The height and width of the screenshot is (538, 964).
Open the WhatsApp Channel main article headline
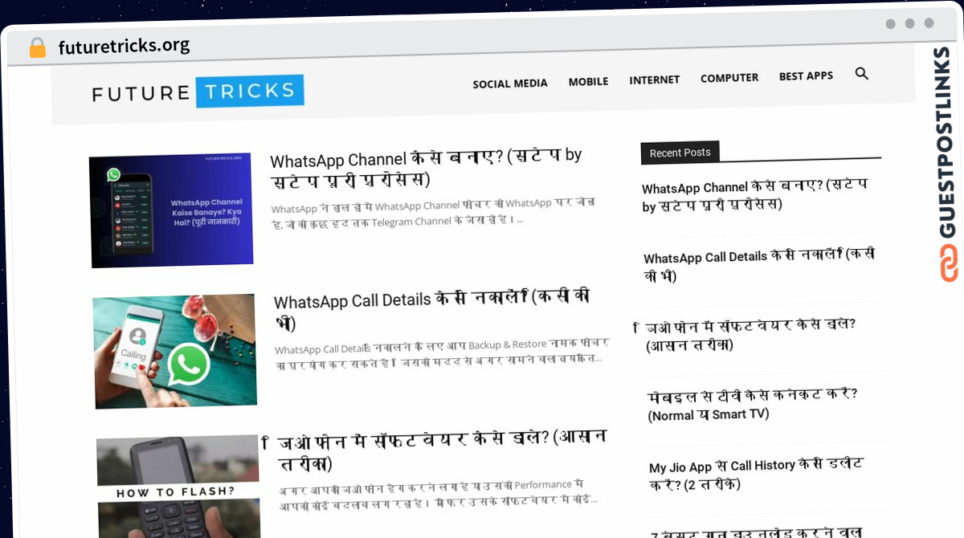tap(427, 167)
